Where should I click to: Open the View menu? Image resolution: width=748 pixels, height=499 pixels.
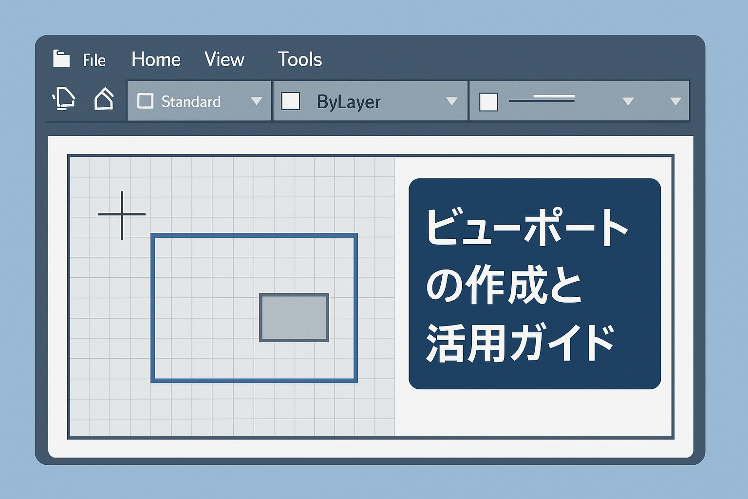point(224,59)
